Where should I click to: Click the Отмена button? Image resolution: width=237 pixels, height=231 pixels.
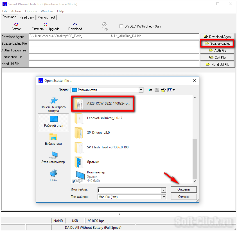184,197
